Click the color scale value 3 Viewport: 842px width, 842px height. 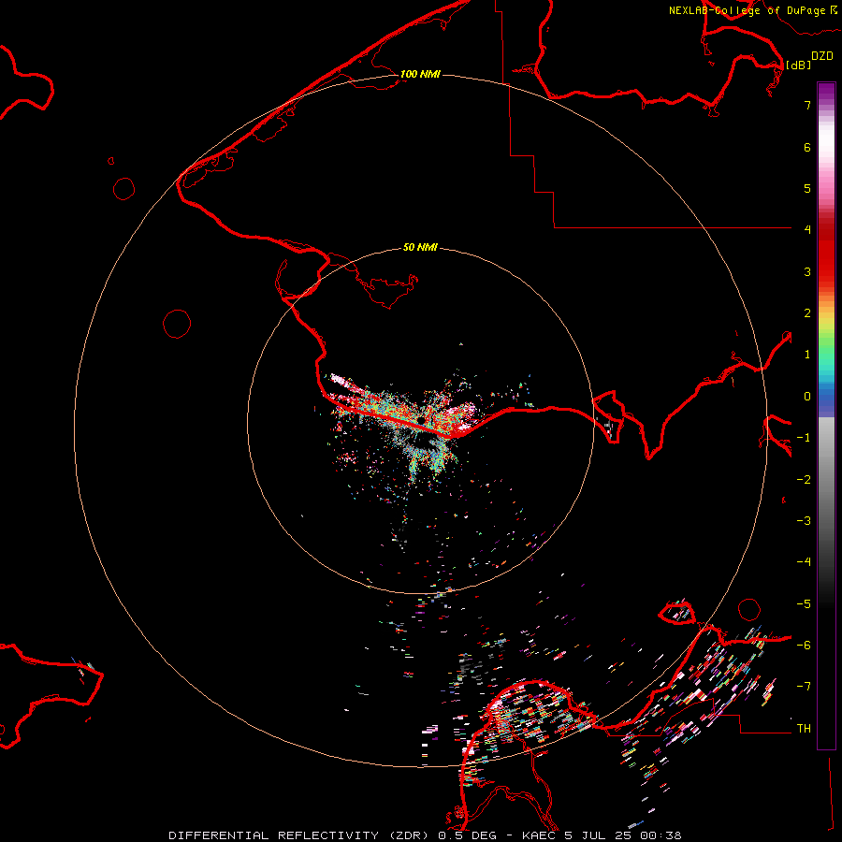point(807,271)
